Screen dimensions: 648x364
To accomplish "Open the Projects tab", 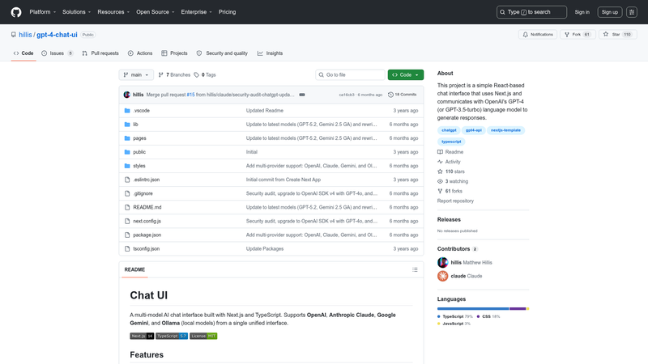I will tap(174, 53).
